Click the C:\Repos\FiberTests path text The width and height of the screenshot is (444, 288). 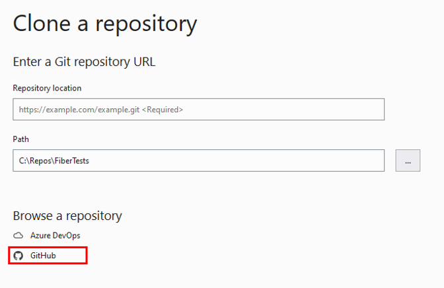[x=54, y=161]
